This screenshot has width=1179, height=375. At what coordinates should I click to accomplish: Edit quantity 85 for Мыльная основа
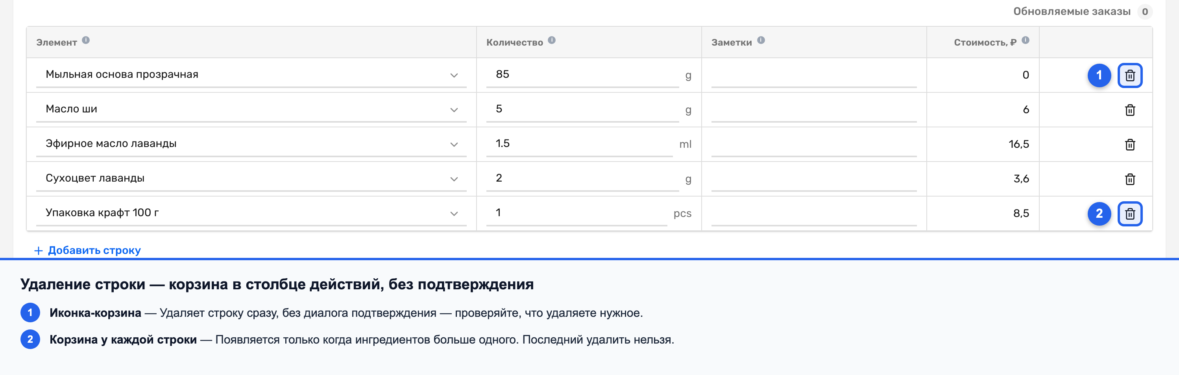582,75
